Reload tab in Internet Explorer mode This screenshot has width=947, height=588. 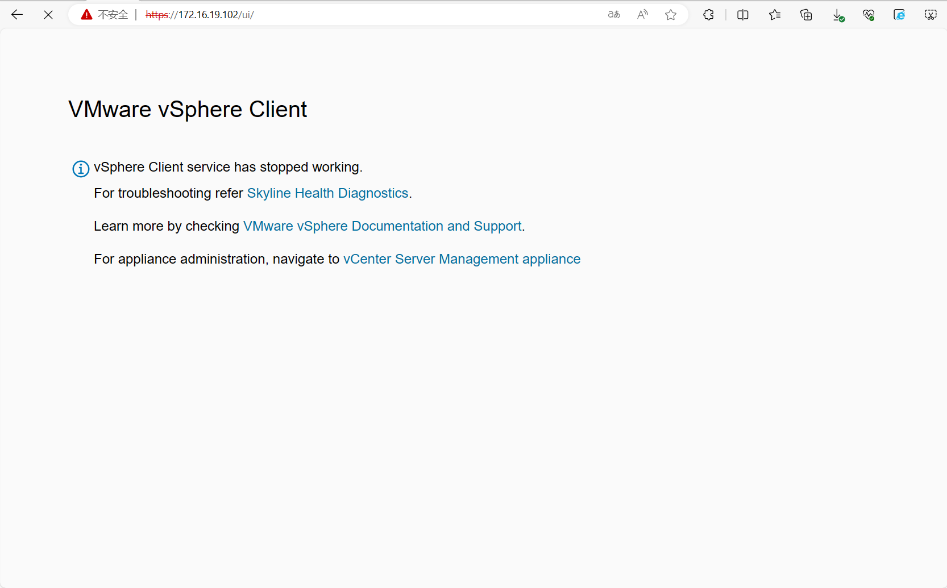tap(899, 15)
